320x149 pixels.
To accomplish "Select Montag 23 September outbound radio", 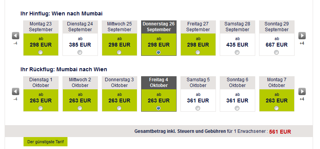I will point(40,52).
